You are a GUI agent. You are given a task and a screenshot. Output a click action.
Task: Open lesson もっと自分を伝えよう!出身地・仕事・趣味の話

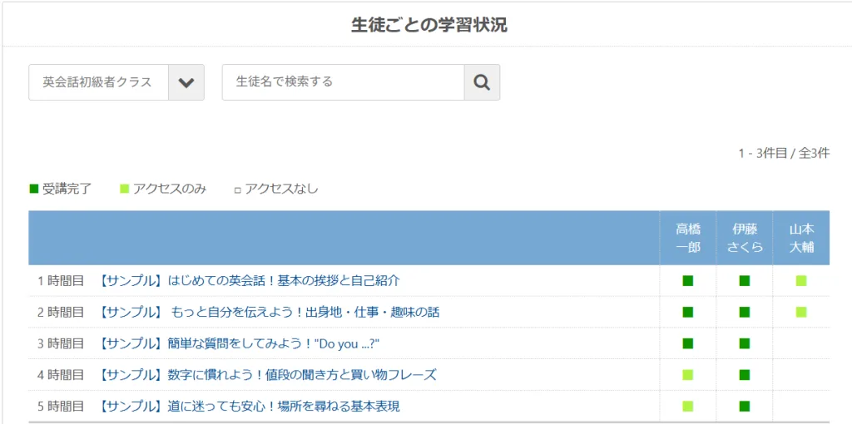[x=269, y=313]
